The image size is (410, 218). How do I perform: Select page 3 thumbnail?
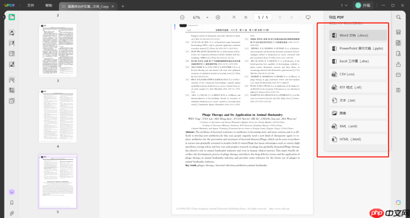click(x=58, y=50)
